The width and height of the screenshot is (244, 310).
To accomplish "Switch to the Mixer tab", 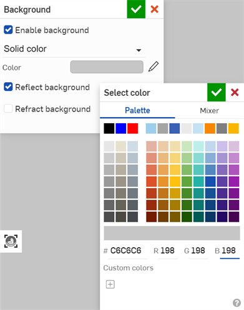I will [210, 111].
